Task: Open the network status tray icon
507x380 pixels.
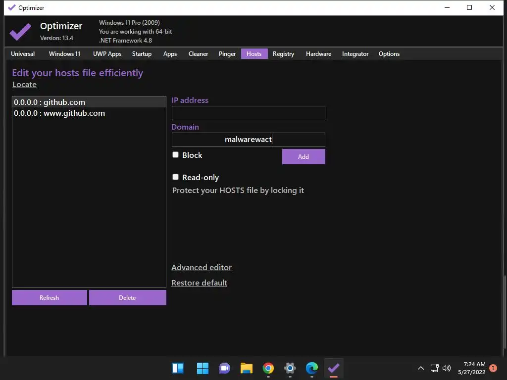Action: tap(435, 368)
